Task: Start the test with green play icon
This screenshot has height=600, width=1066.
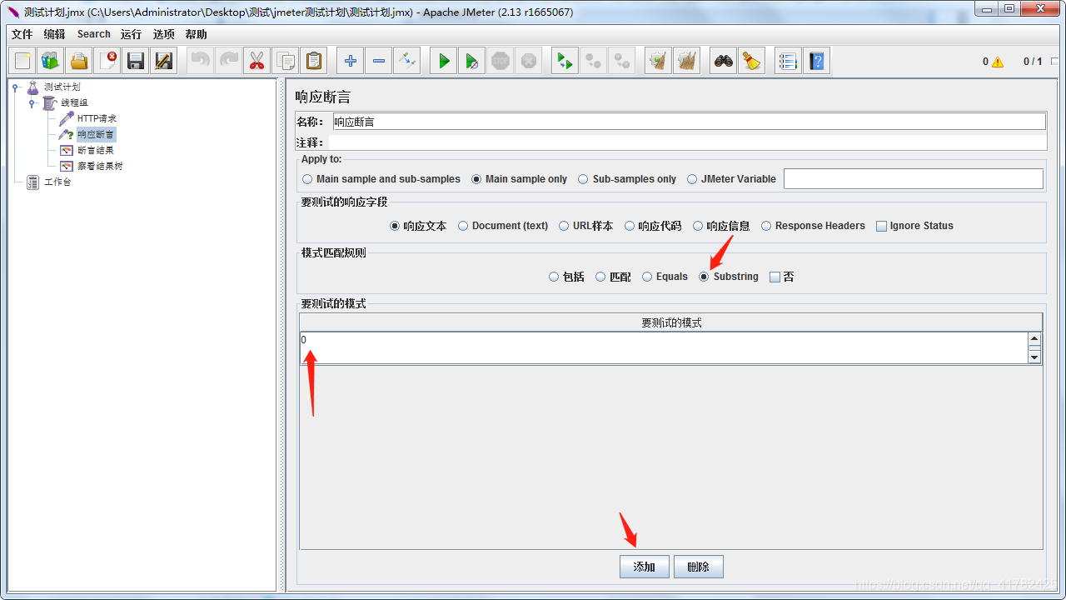Action: click(444, 61)
